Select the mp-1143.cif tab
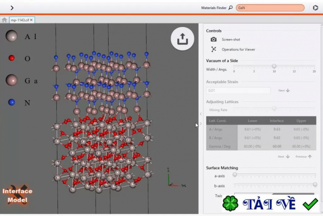 coord(19,20)
